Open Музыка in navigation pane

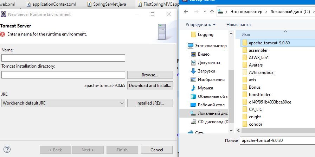(201, 88)
